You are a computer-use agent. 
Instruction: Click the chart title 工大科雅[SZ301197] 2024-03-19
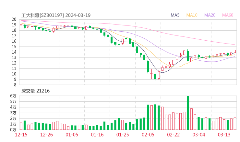tap(56, 15)
